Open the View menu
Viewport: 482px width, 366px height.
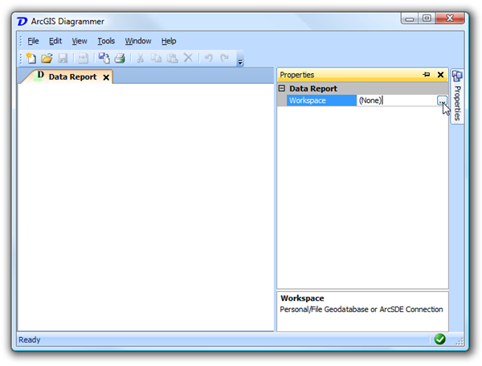pyautogui.click(x=80, y=41)
